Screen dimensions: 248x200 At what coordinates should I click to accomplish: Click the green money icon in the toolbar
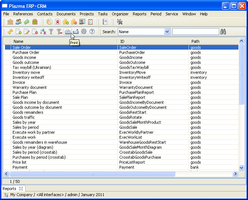(27, 22)
